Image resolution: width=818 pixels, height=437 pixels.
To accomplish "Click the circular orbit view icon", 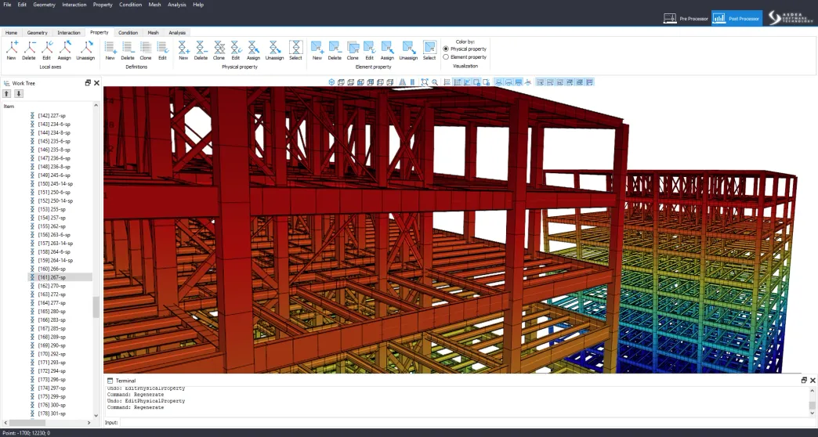I will click(331, 82).
